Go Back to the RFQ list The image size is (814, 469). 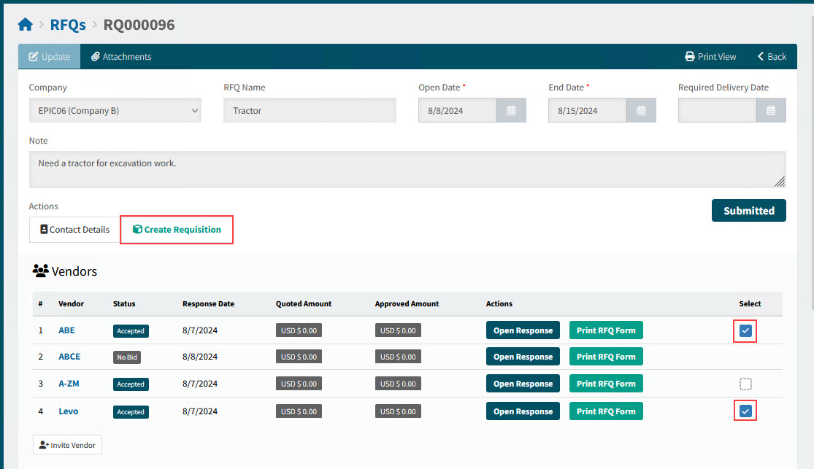[x=772, y=57]
